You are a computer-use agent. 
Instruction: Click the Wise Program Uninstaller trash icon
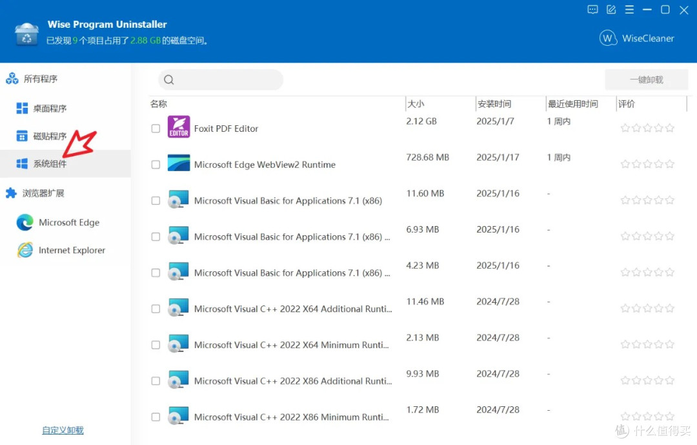click(x=26, y=34)
